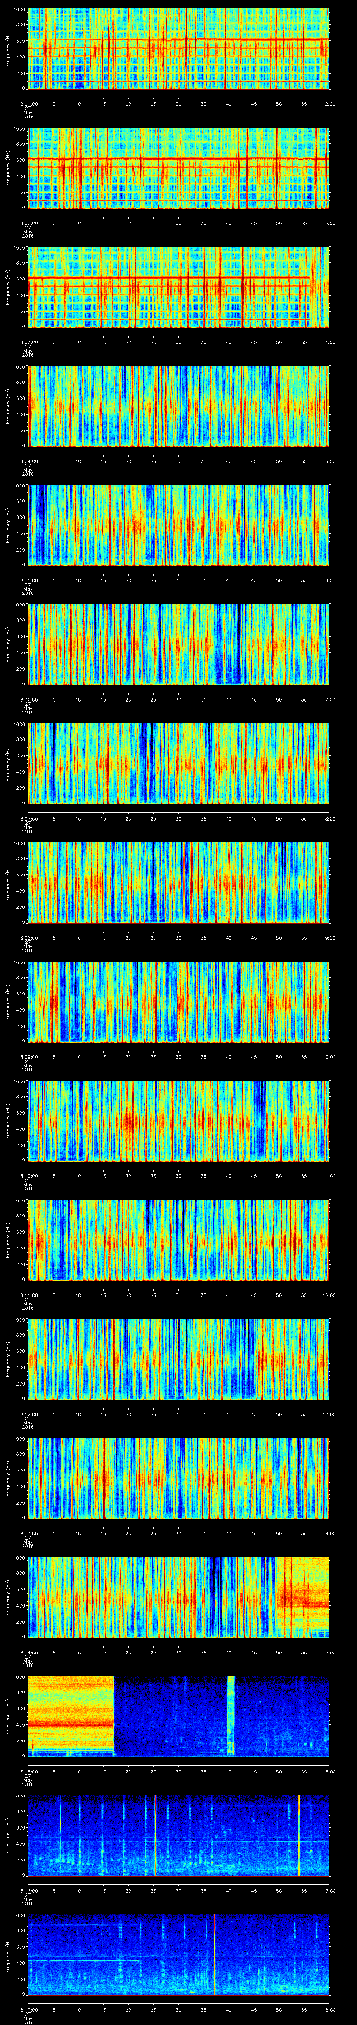Screen dimensions: 357x2025
Task: Click the 8:07:00 time axis label
Action: tap(28, 818)
